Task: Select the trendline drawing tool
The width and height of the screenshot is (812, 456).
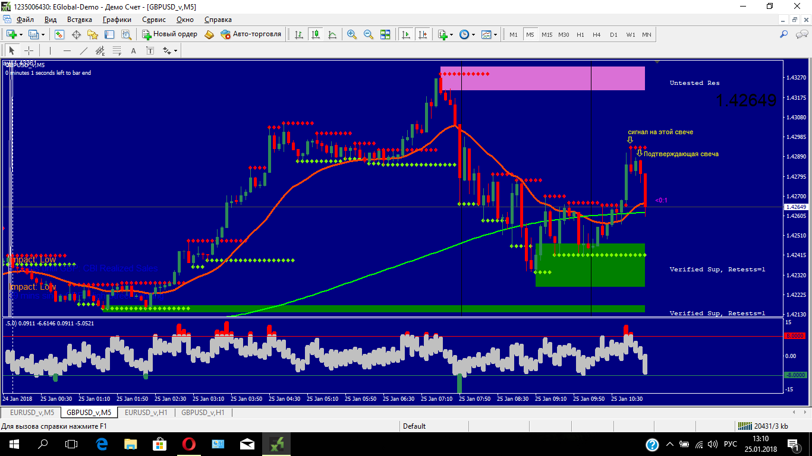Action: [x=84, y=50]
